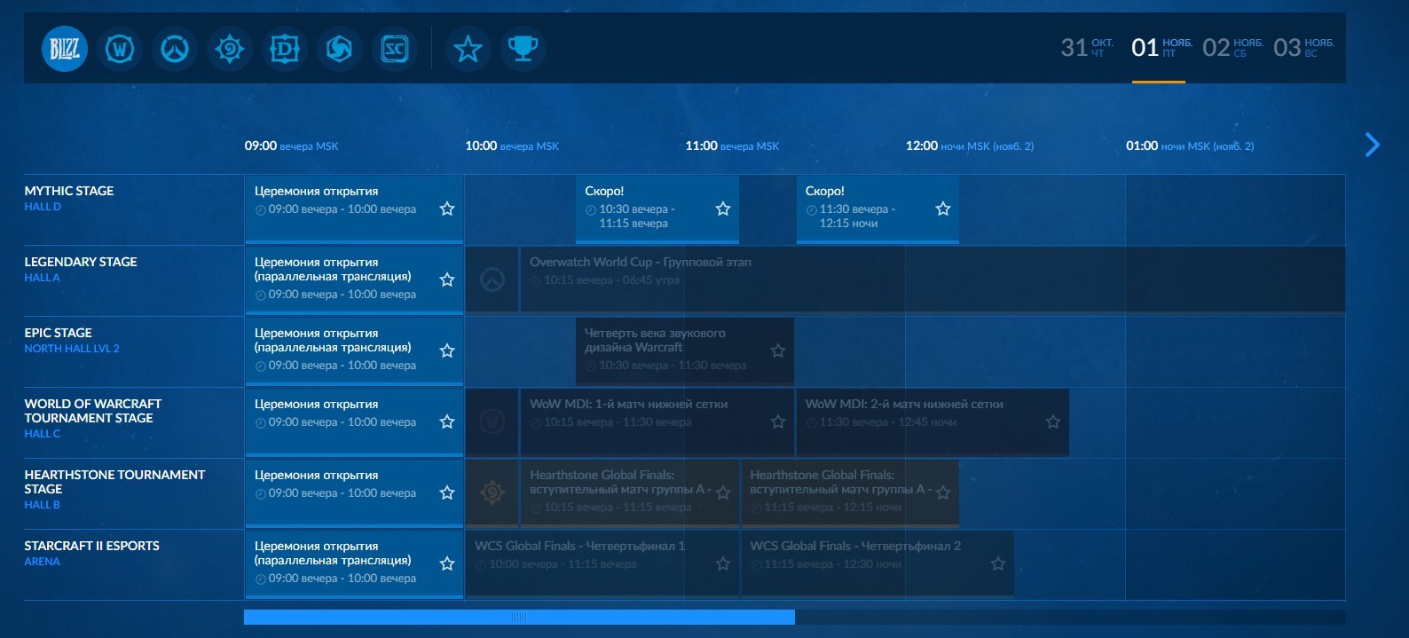This screenshot has width=1409, height=638.
Task: Open HALL C location link
Action: click(x=43, y=434)
